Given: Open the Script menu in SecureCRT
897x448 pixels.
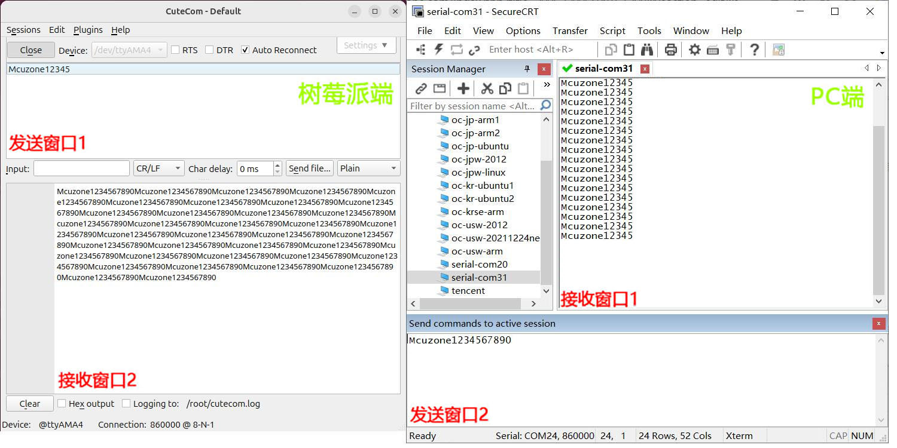Looking at the screenshot, I should (612, 31).
